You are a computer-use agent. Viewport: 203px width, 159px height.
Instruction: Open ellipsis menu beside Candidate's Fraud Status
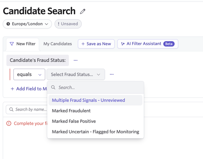click(x=75, y=60)
